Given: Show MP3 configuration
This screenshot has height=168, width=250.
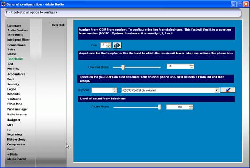Looking at the screenshot, I should (x=10, y=125).
